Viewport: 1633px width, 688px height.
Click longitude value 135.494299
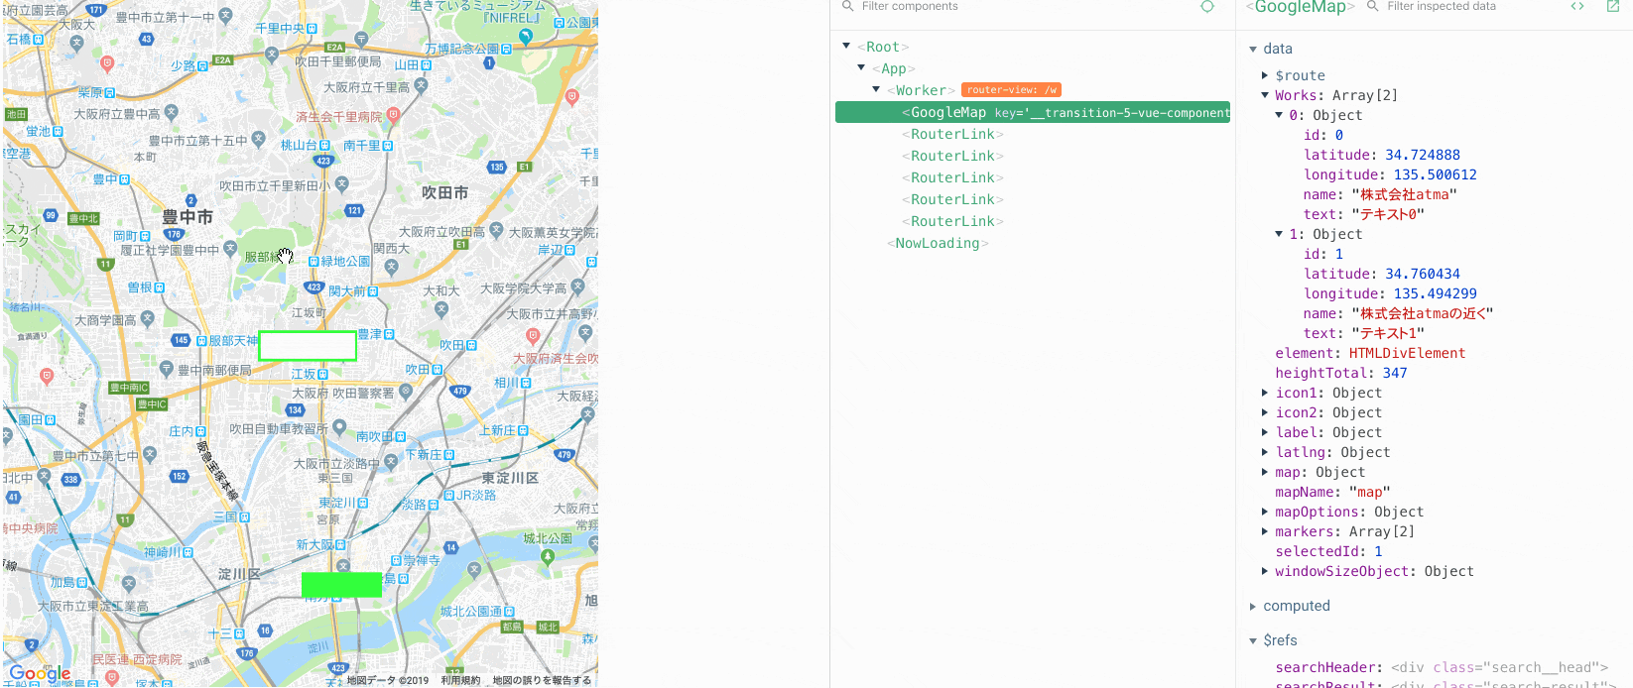coord(1436,293)
